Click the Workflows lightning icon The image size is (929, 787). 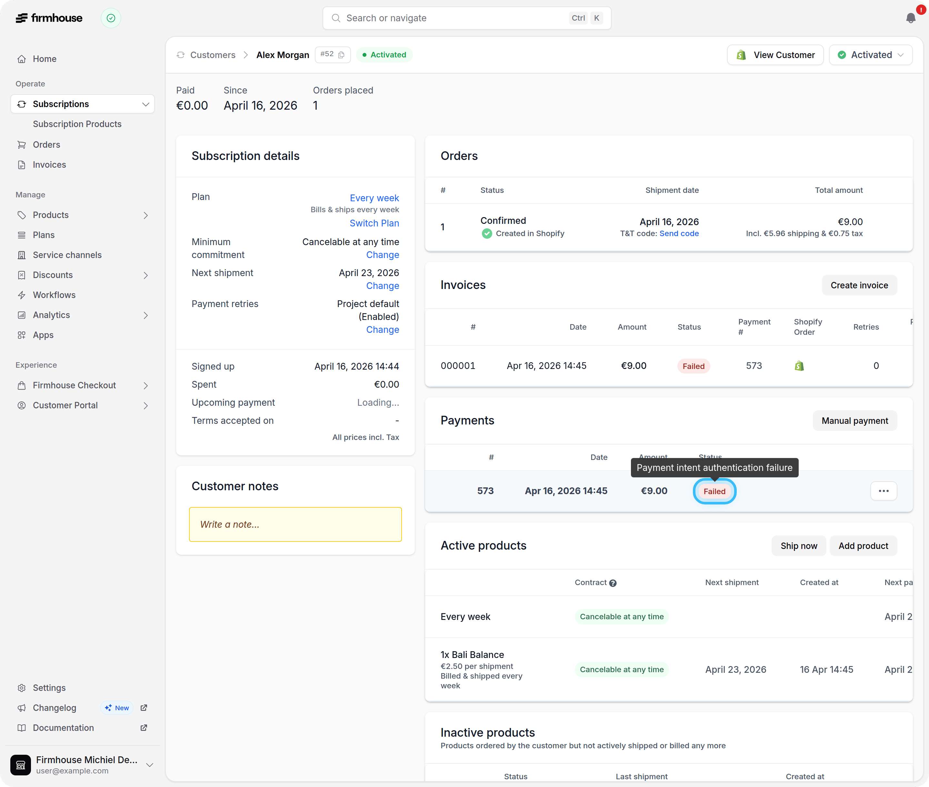[21, 295]
